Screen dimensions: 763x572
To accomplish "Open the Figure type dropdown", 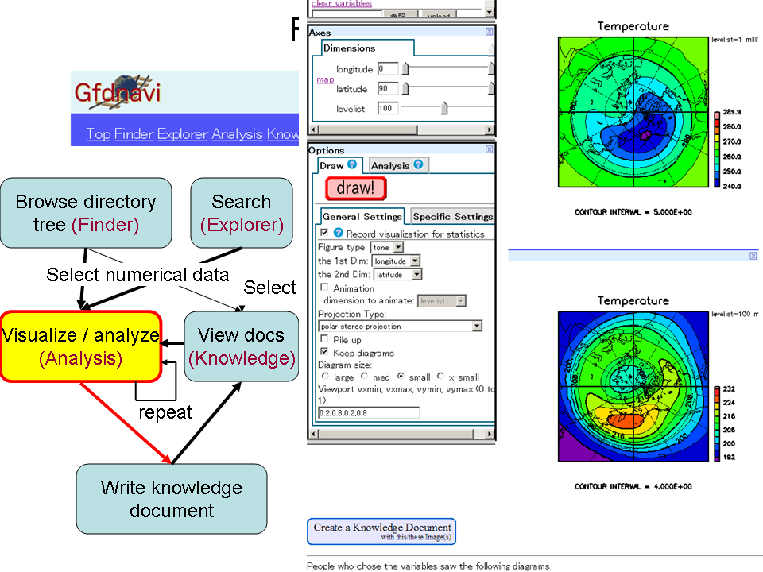I will pos(387,248).
